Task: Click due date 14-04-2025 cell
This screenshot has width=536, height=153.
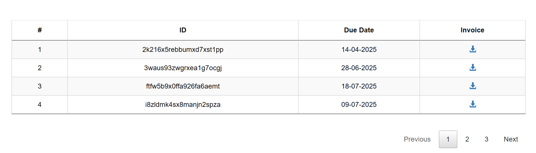Action: [x=359, y=50]
